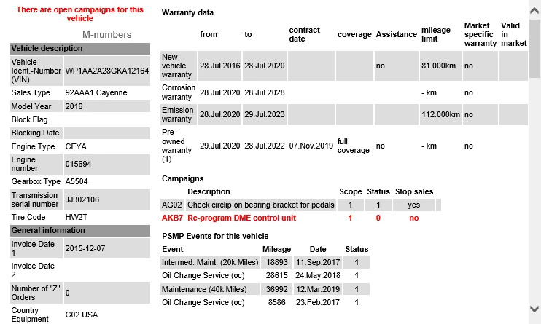This screenshot has width=541, height=324.
Task: Click the PSMP Events heading
Action: tap(215, 236)
